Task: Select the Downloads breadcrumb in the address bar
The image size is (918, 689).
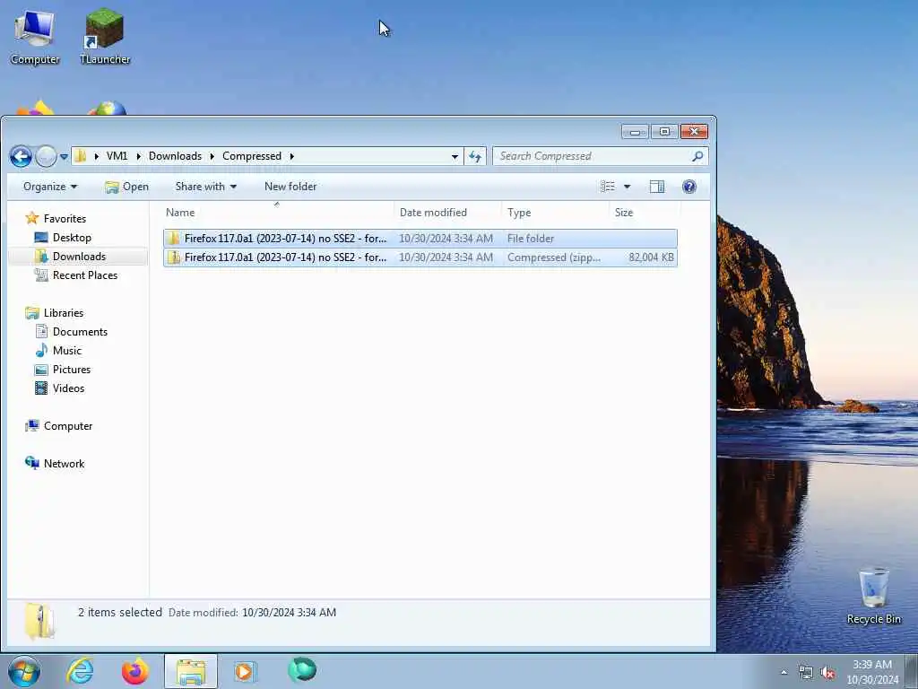Action: point(175,156)
